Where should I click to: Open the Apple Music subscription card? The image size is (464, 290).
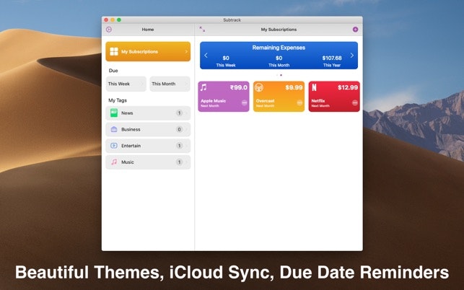(x=224, y=97)
